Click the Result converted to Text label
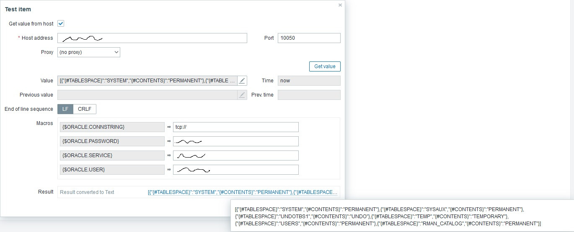The width and height of the screenshot is (574, 232). coord(87,192)
